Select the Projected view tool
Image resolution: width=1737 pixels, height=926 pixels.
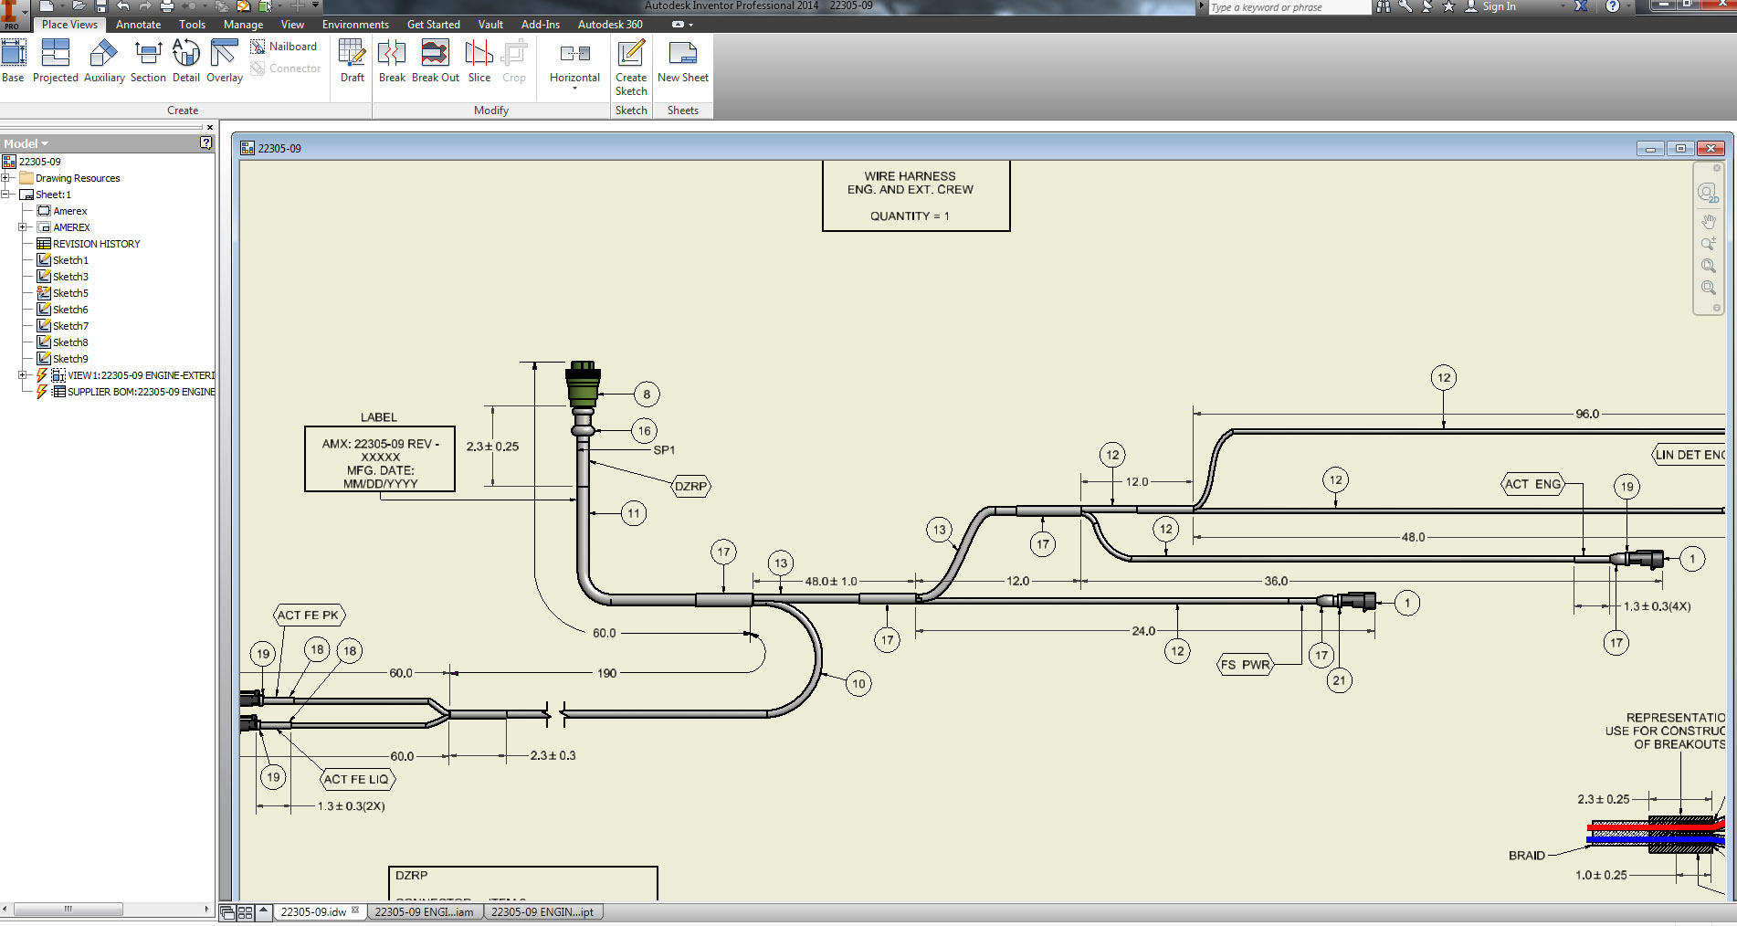[56, 61]
